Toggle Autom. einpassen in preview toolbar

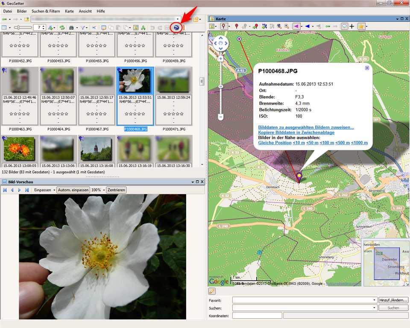pos(73,190)
